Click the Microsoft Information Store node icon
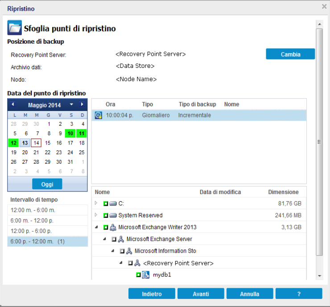Image resolution: width=330 pixels, height=307 pixels. [x=129, y=251]
